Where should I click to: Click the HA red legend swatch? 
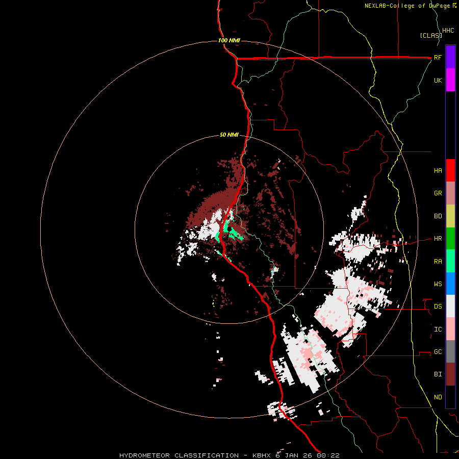coord(450,170)
